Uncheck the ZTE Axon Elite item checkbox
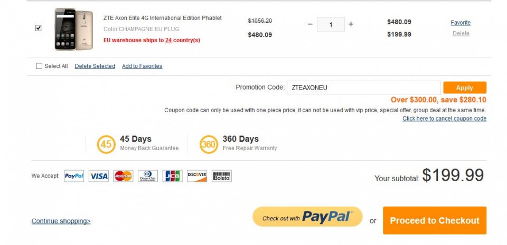 point(39,28)
